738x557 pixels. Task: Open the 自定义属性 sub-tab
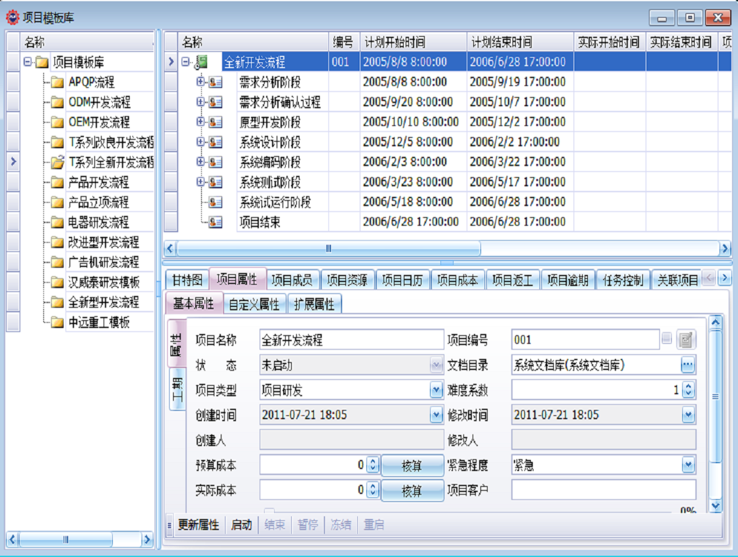[254, 304]
